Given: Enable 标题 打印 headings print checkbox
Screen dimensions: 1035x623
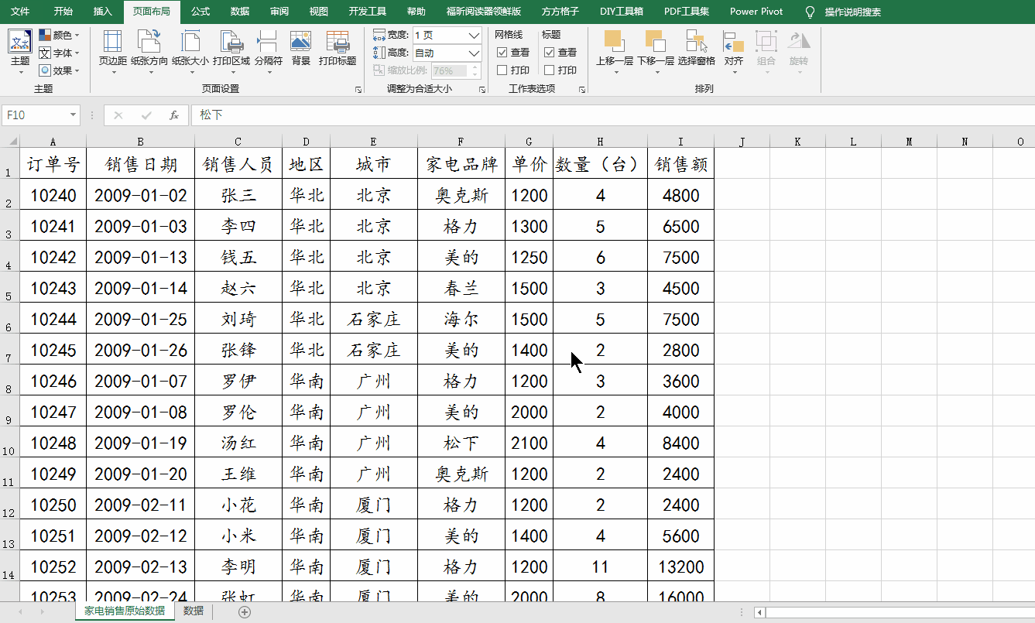Looking at the screenshot, I should tap(549, 70).
